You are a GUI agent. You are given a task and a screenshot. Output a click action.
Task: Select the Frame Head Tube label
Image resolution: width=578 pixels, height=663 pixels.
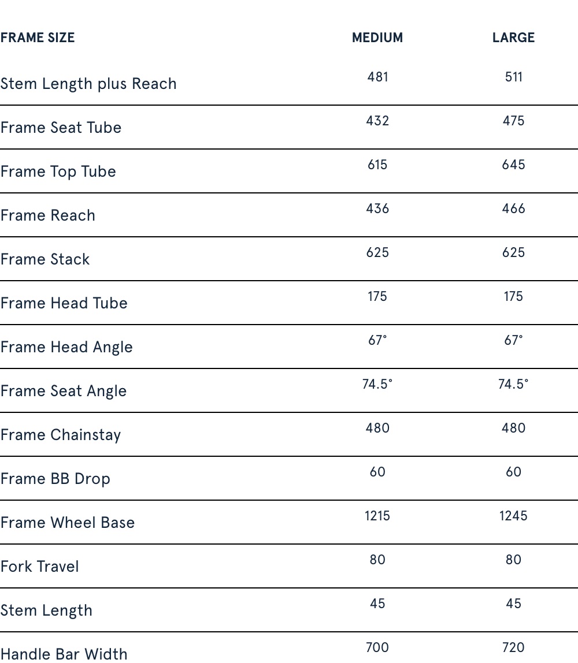(x=64, y=303)
